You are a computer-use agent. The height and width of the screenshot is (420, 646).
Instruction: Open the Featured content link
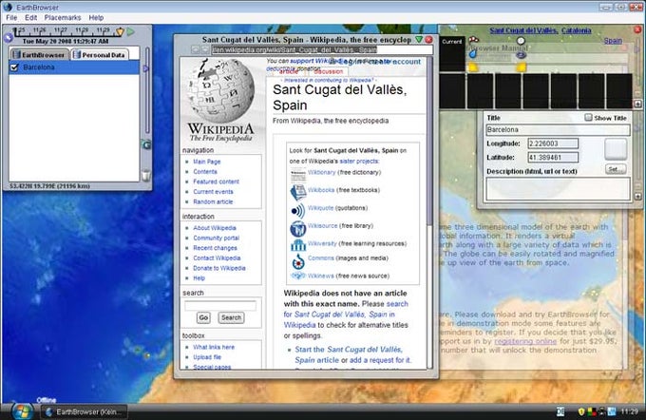tap(216, 181)
